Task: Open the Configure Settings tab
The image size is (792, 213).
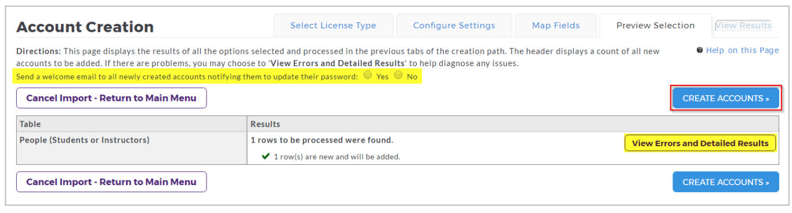Action: pyautogui.click(x=454, y=26)
